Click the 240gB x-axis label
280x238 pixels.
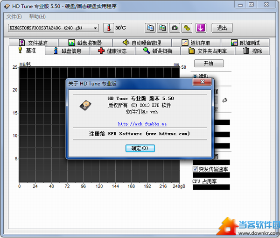tap(179, 186)
